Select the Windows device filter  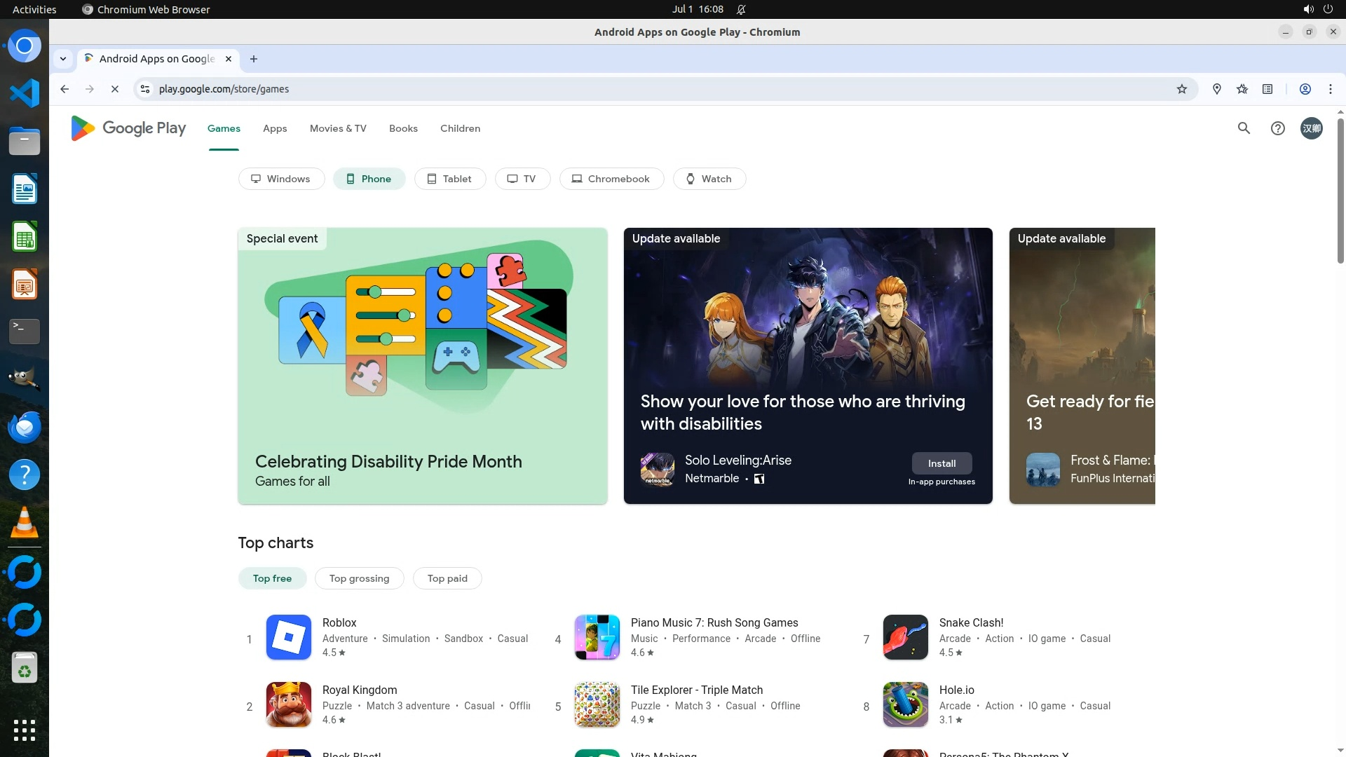(x=281, y=179)
